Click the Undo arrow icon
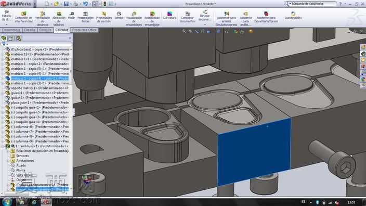 [x=85, y=4]
